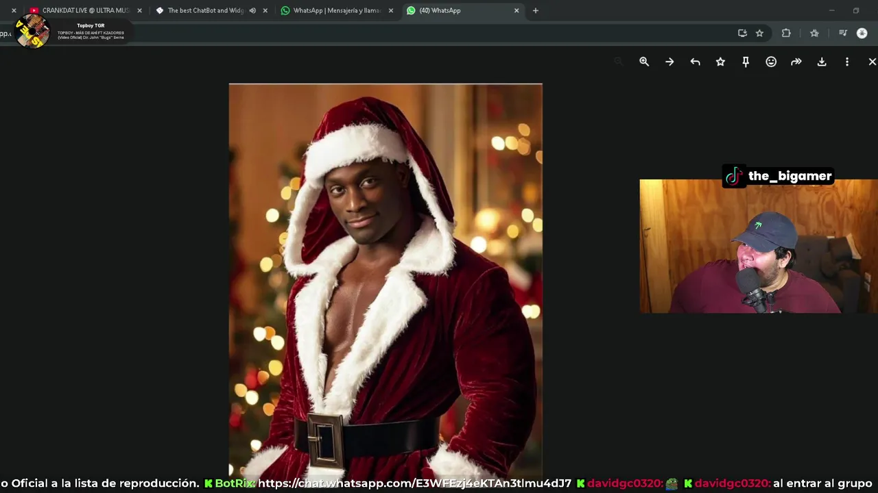Close the (40) WhatsApp tab

tap(517, 10)
